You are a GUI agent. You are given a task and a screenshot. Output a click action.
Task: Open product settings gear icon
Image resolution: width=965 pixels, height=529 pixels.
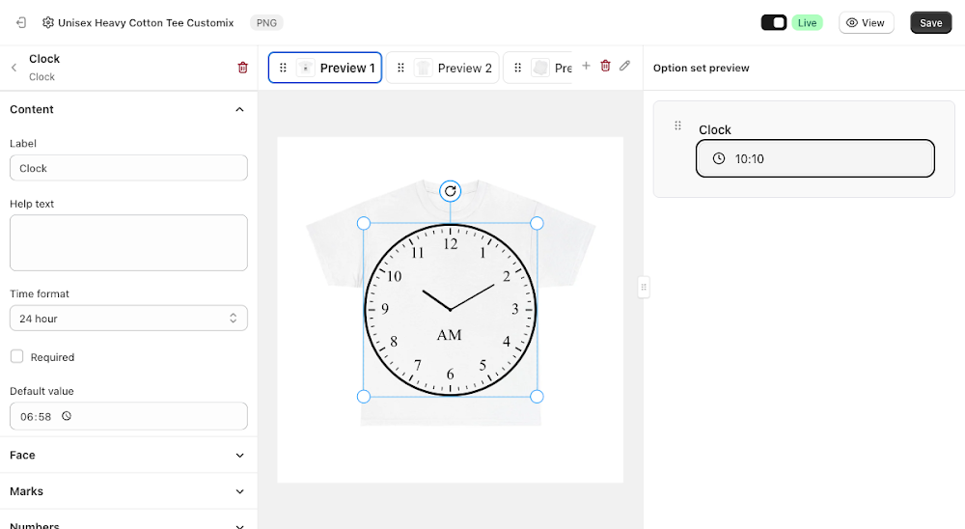(x=48, y=23)
